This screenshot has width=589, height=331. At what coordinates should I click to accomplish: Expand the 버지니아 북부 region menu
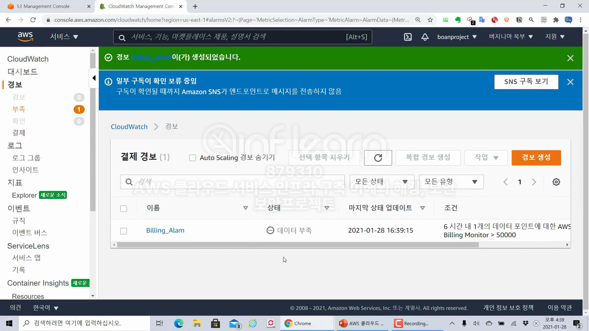point(511,37)
